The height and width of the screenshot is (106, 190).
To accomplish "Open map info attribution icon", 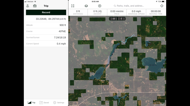I will [71, 103].
